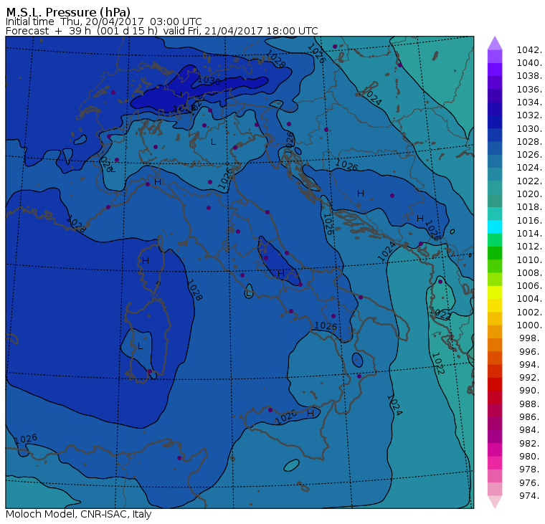
Task: Click the "1012." legend value
Action: 529,247
